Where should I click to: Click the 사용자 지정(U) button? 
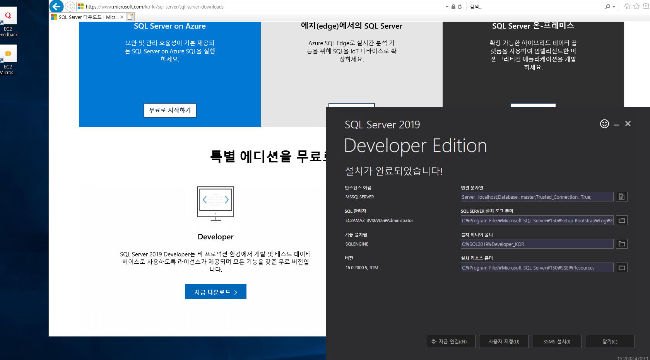504,341
